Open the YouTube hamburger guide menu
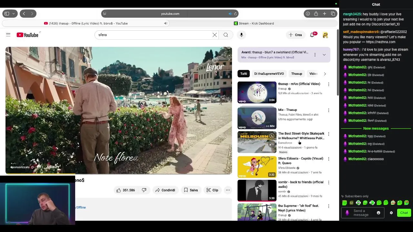Viewport: 413px width, 232px height. 8,35
